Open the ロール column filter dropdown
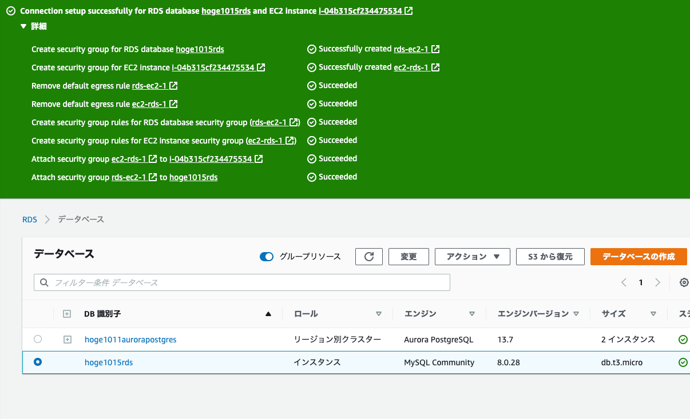 (x=379, y=313)
